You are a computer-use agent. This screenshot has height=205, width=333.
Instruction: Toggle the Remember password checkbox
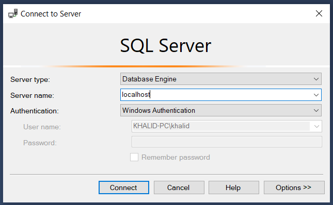coord(134,157)
